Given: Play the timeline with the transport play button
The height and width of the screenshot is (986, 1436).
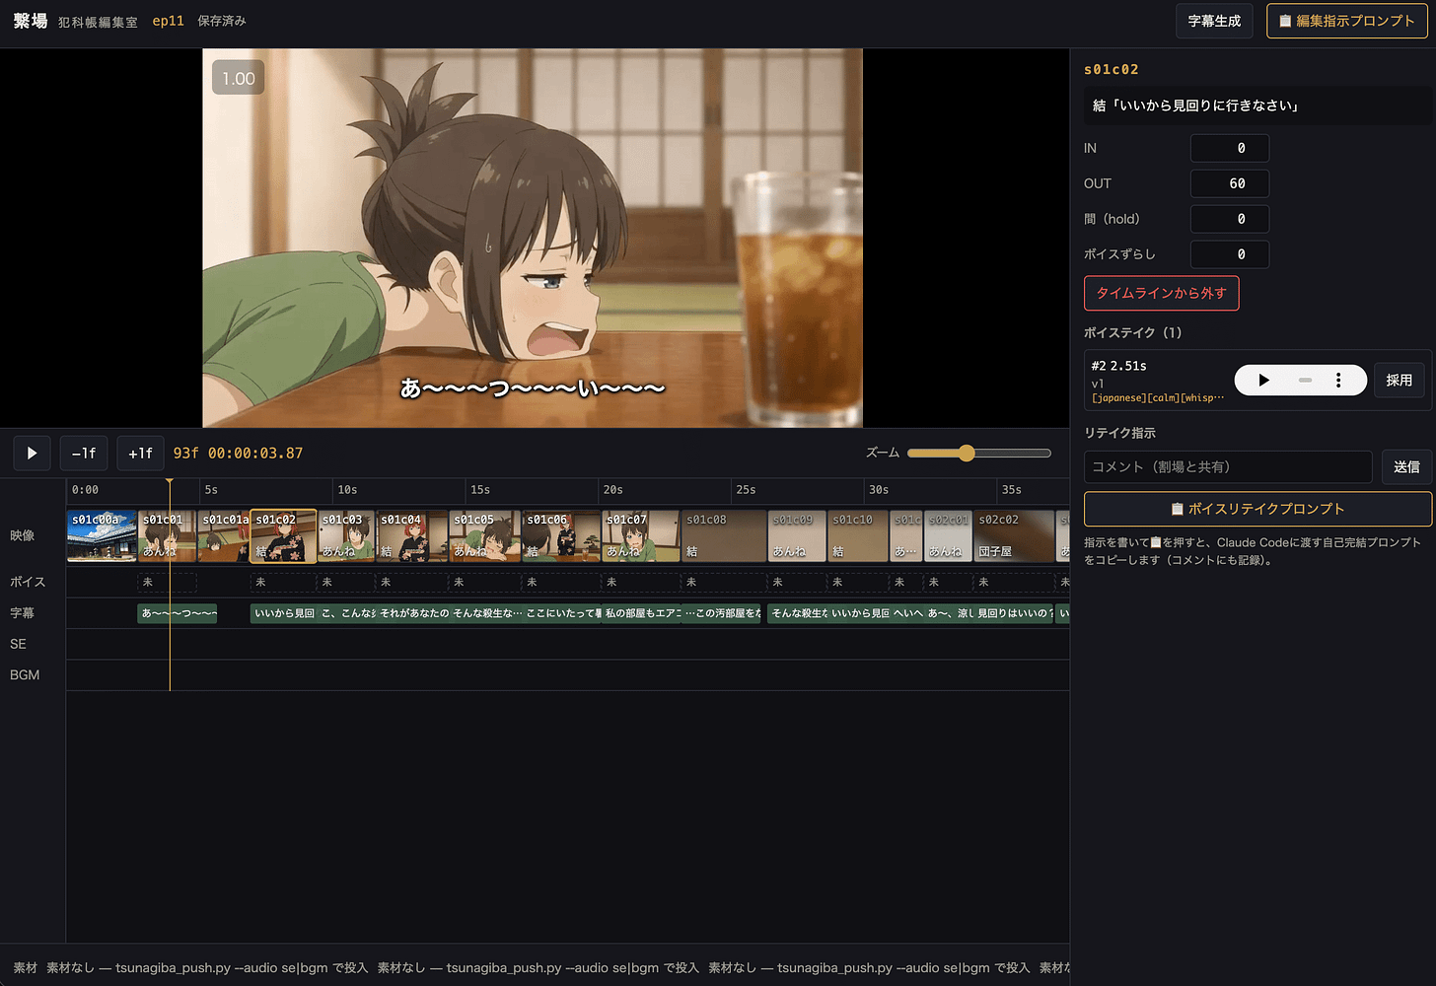Looking at the screenshot, I should [32, 454].
